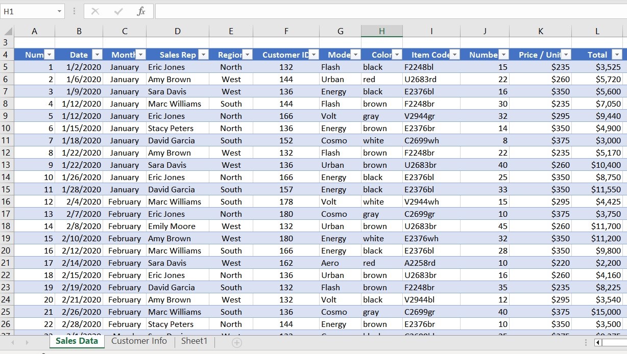Select column L header
The image size is (627, 354).
[x=597, y=31]
